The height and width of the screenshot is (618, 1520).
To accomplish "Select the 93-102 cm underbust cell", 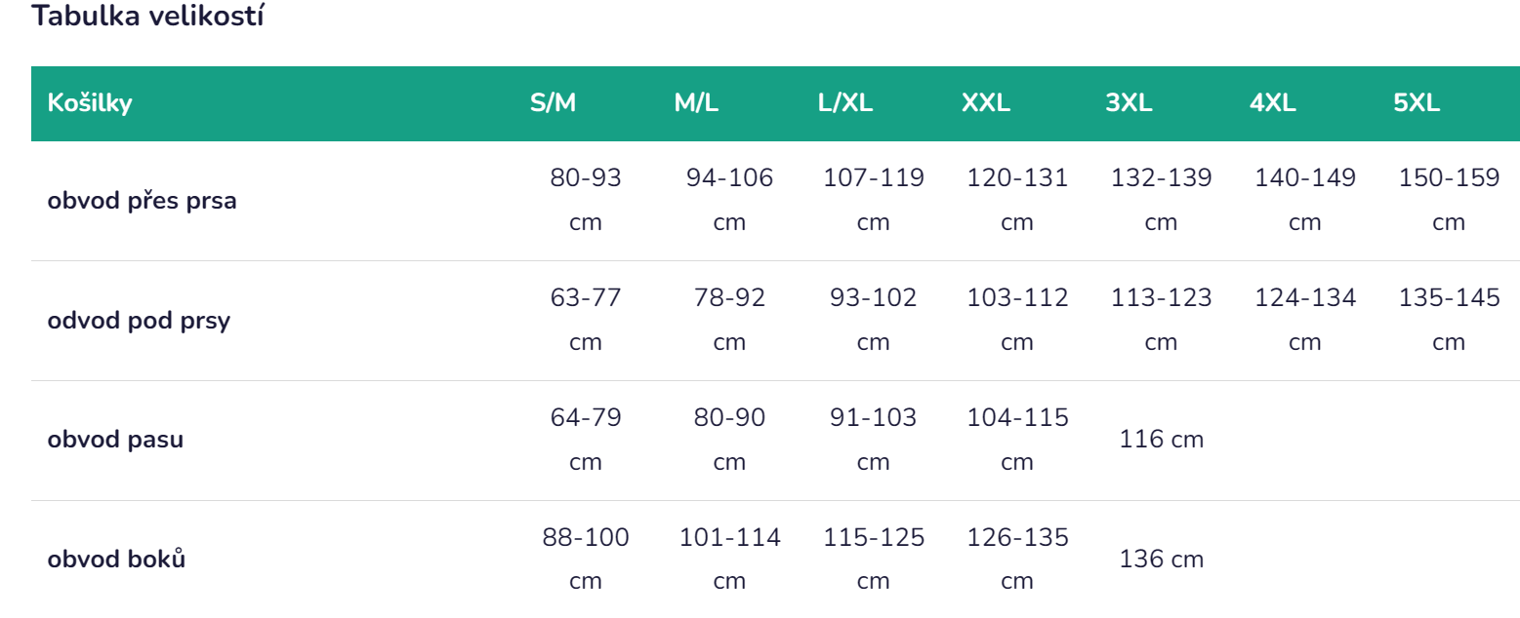I will (x=874, y=320).
